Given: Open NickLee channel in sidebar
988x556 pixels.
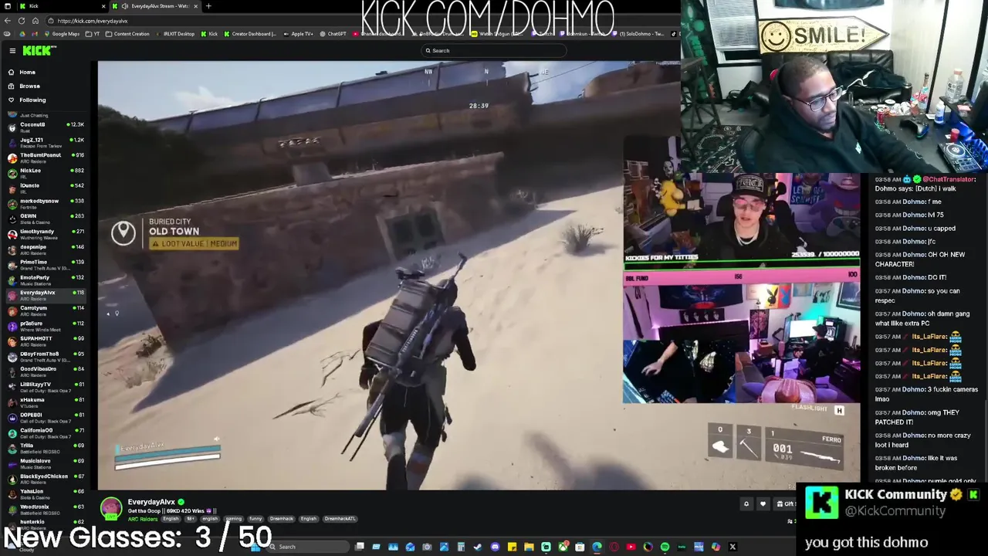Looking at the screenshot, I should [46, 173].
